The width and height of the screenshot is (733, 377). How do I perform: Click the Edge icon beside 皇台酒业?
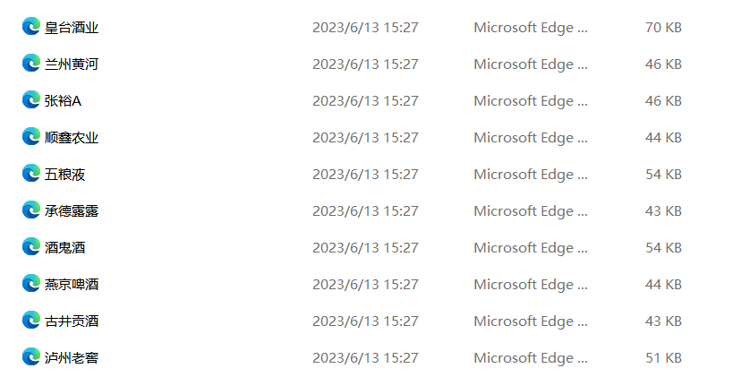(x=30, y=27)
